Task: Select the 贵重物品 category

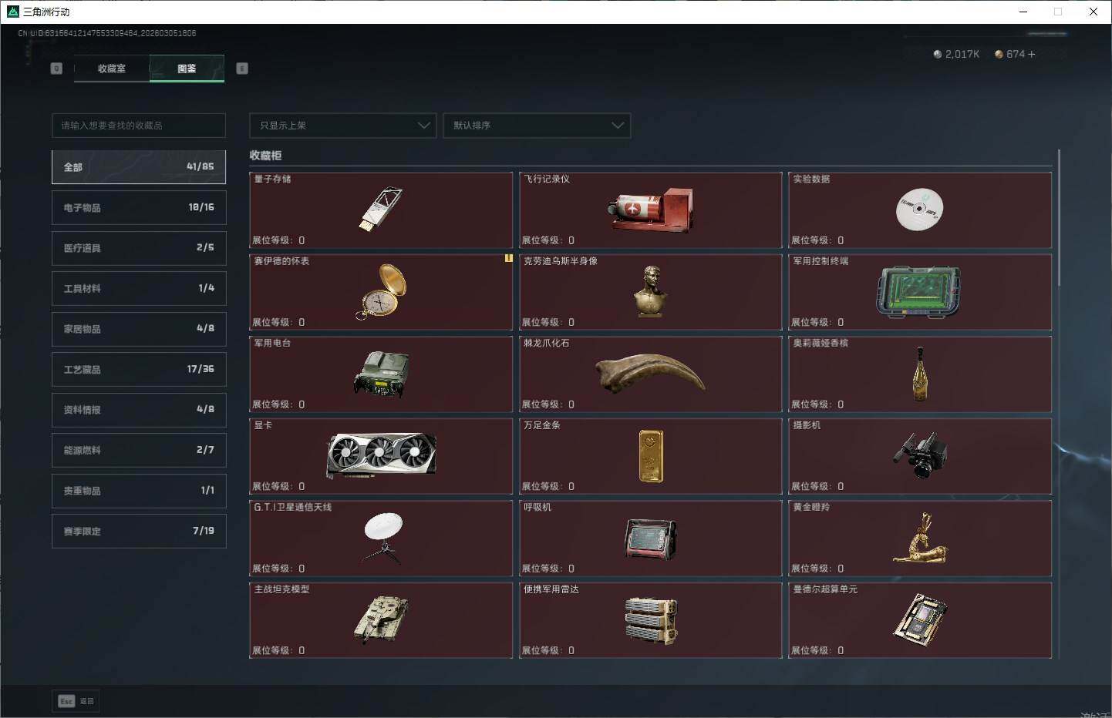Action: coord(139,491)
